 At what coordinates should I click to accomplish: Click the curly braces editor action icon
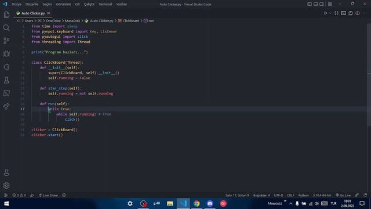pos(336,13)
